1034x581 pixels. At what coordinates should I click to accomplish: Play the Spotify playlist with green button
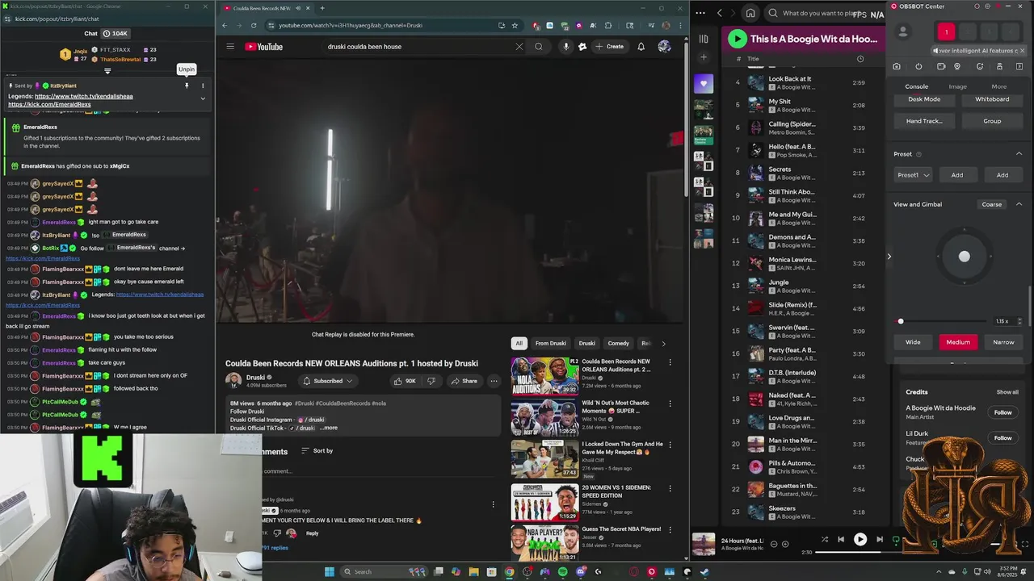[737, 38]
